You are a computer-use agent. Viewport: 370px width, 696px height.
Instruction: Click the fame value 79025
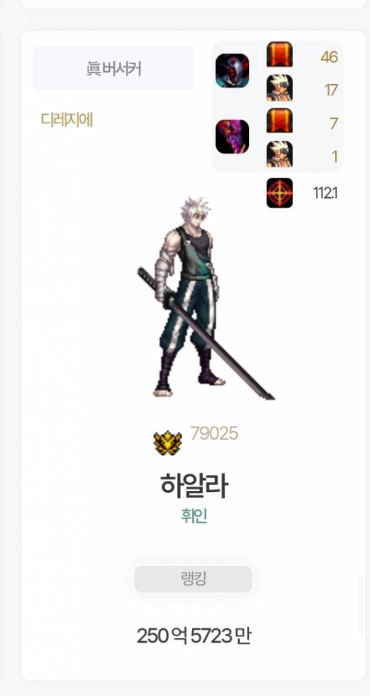(214, 433)
